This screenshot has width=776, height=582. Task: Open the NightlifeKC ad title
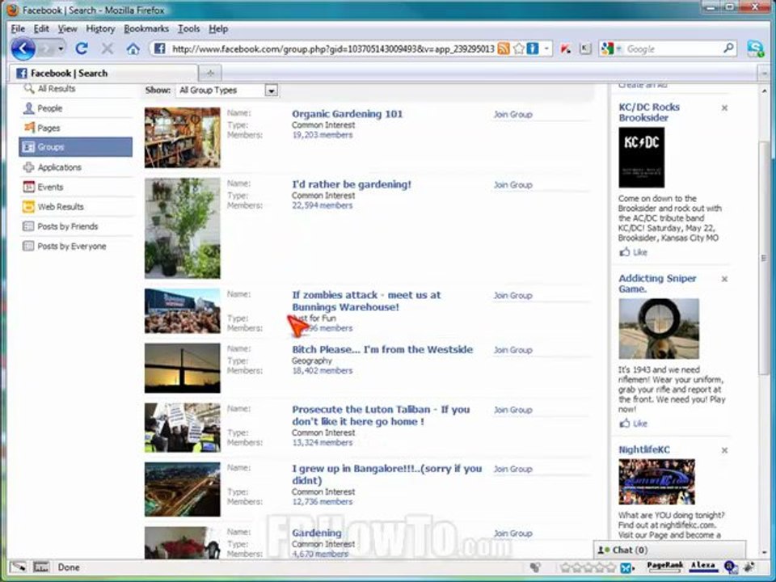644,450
